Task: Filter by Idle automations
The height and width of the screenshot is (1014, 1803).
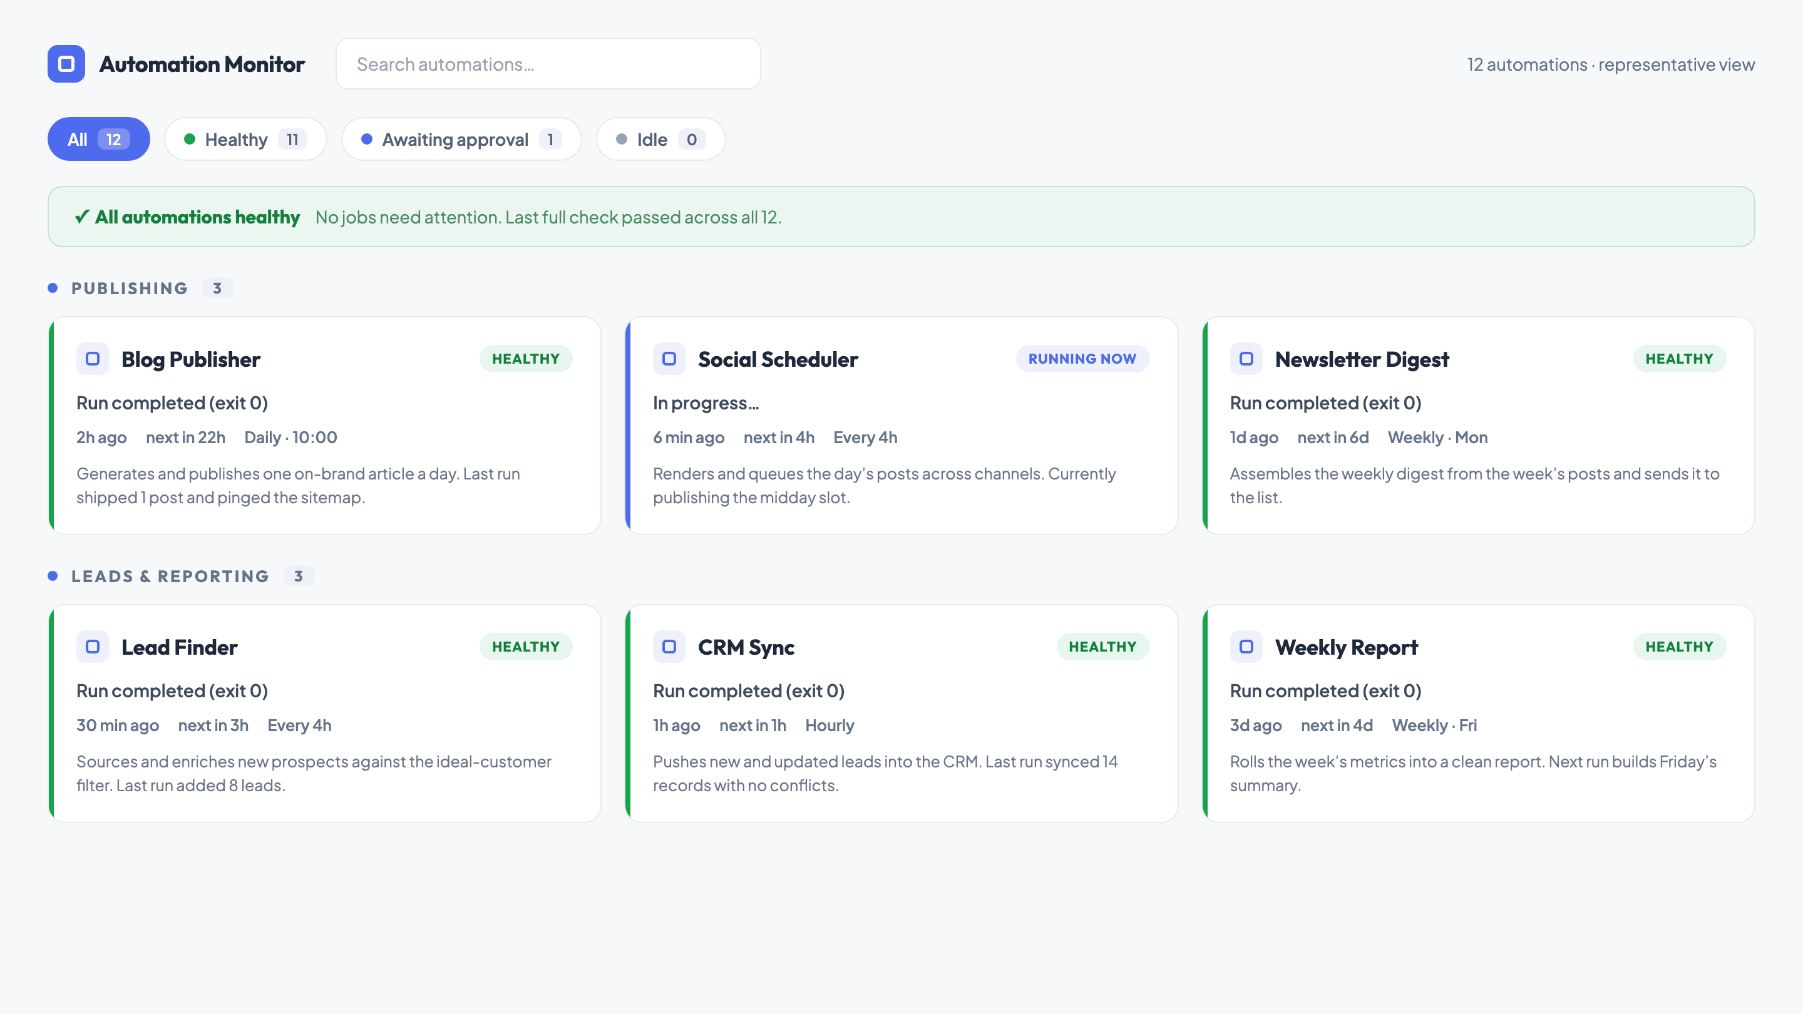Action: 660,139
